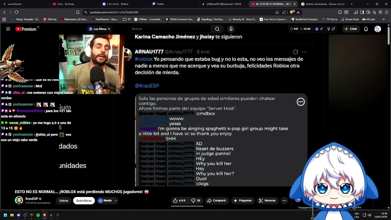The height and width of the screenshot is (220, 391).
Task: Open Rapidtags YouTube bookmark
Action: click(x=210, y=19)
